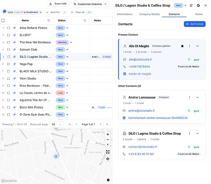211x184 pixels.
Task: Collapse Alix Di Meglio contact card
Action: (x=197, y=46)
